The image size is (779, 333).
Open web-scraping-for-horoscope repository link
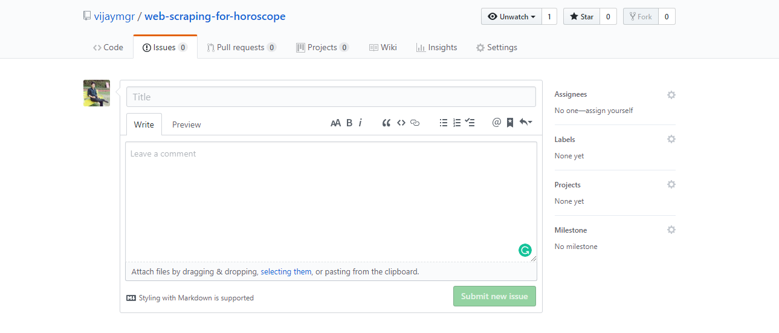tap(215, 16)
